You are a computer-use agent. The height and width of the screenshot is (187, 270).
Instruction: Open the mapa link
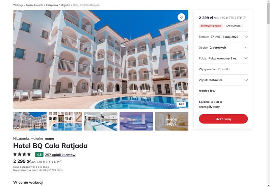49,139
